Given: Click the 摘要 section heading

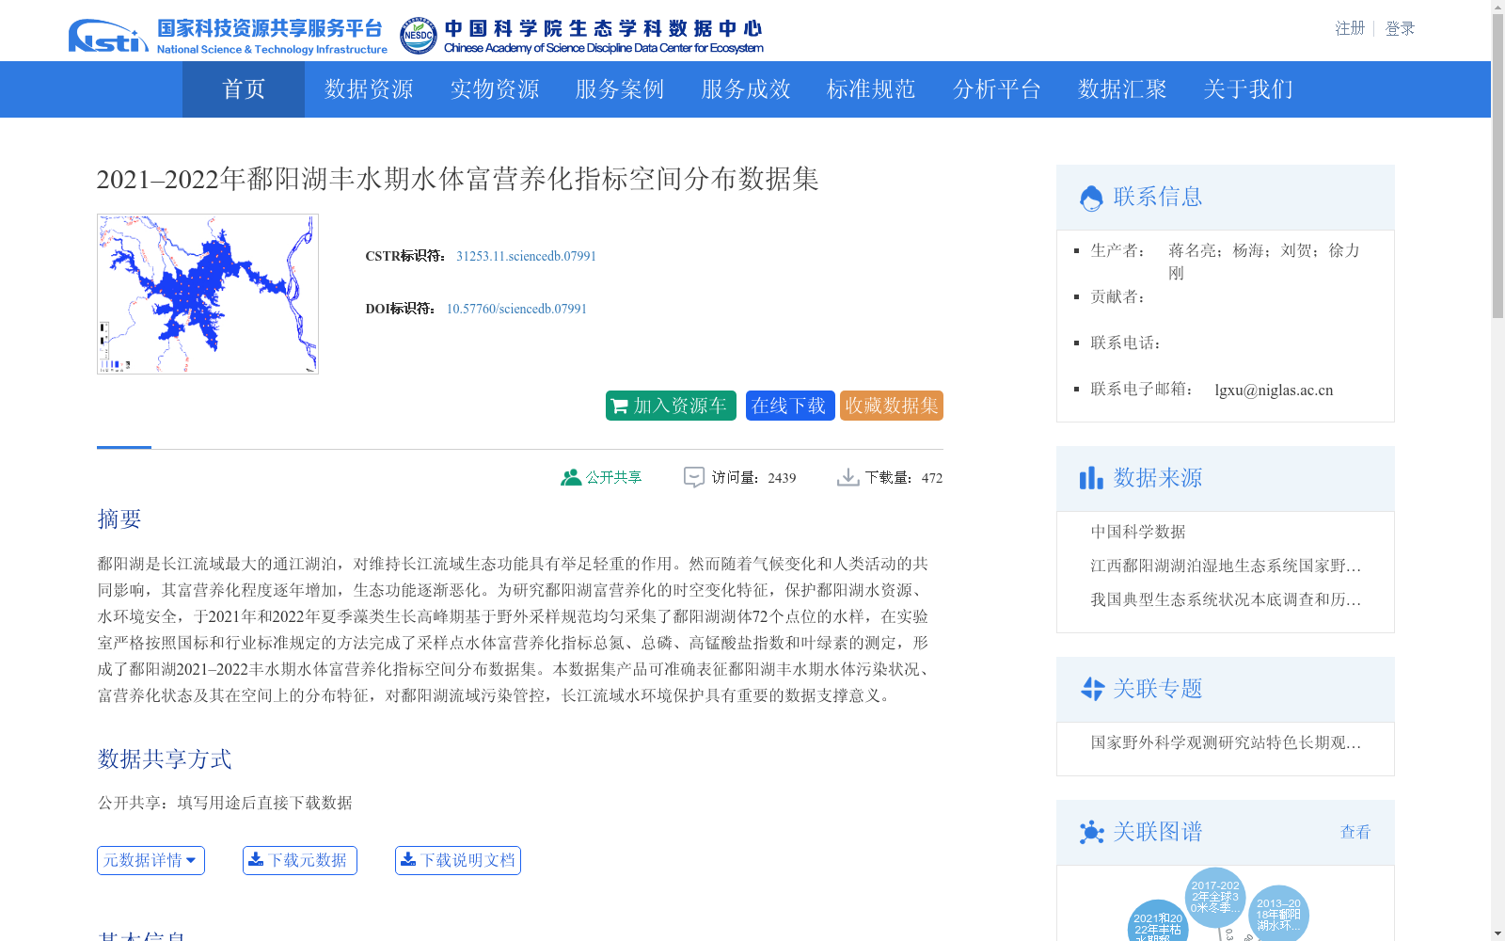Looking at the screenshot, I should [x=119, y=519].
